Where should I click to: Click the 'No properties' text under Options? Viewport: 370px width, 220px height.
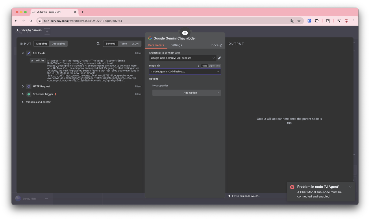160,85
